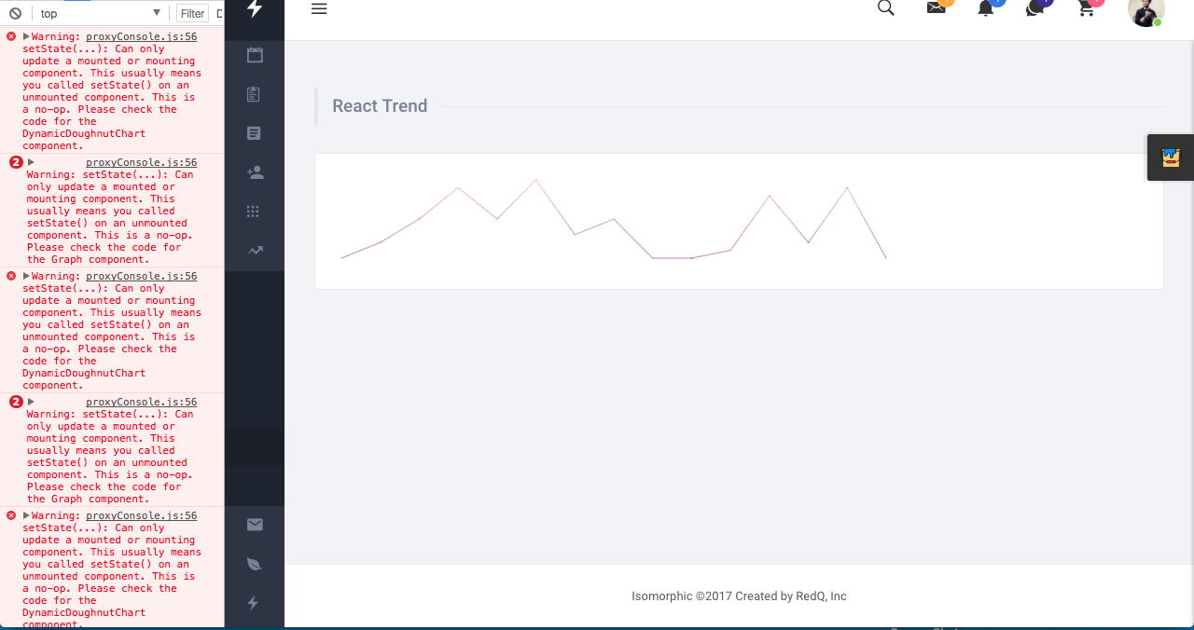Focus the console Filter field
The width and height of the screenshot is (1194, 630).
(x=192, y=14)
